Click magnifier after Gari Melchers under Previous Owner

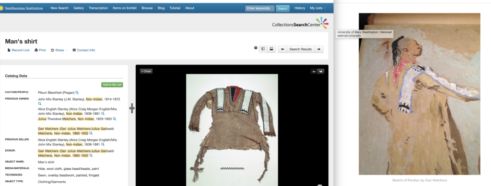pos(91,133)
